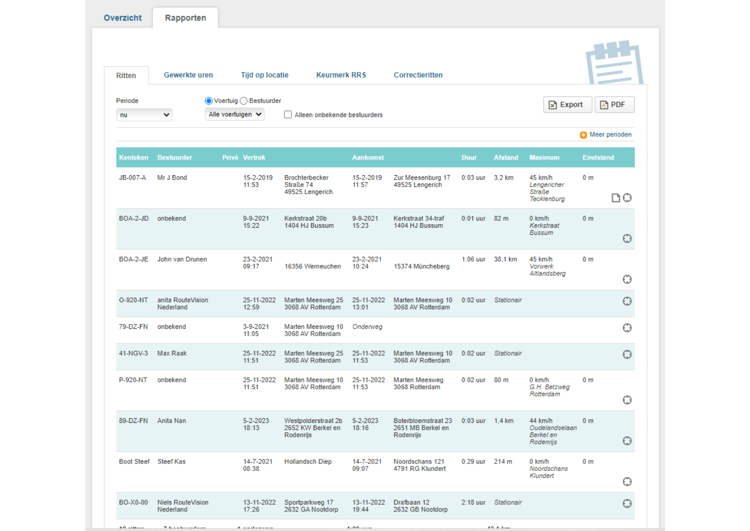Switch to the Gewerkte uren tab
This screenshot has width=750, height=531.
pyautogui.click(x=188, y=75)
